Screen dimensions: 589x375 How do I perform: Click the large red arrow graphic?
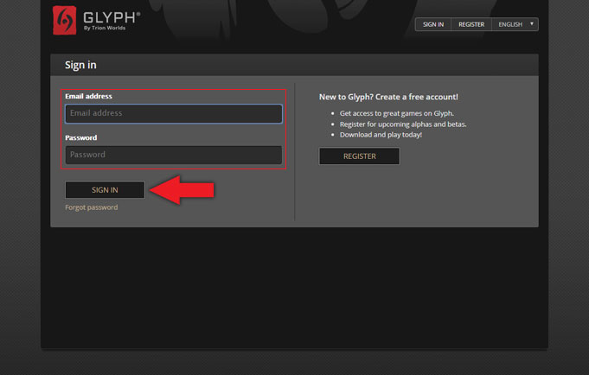coord(182,189)
